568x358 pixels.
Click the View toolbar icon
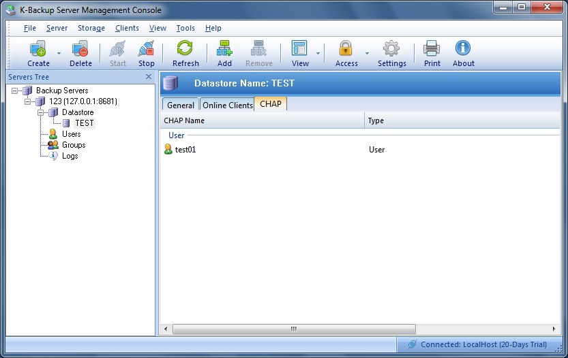[299, 48]
